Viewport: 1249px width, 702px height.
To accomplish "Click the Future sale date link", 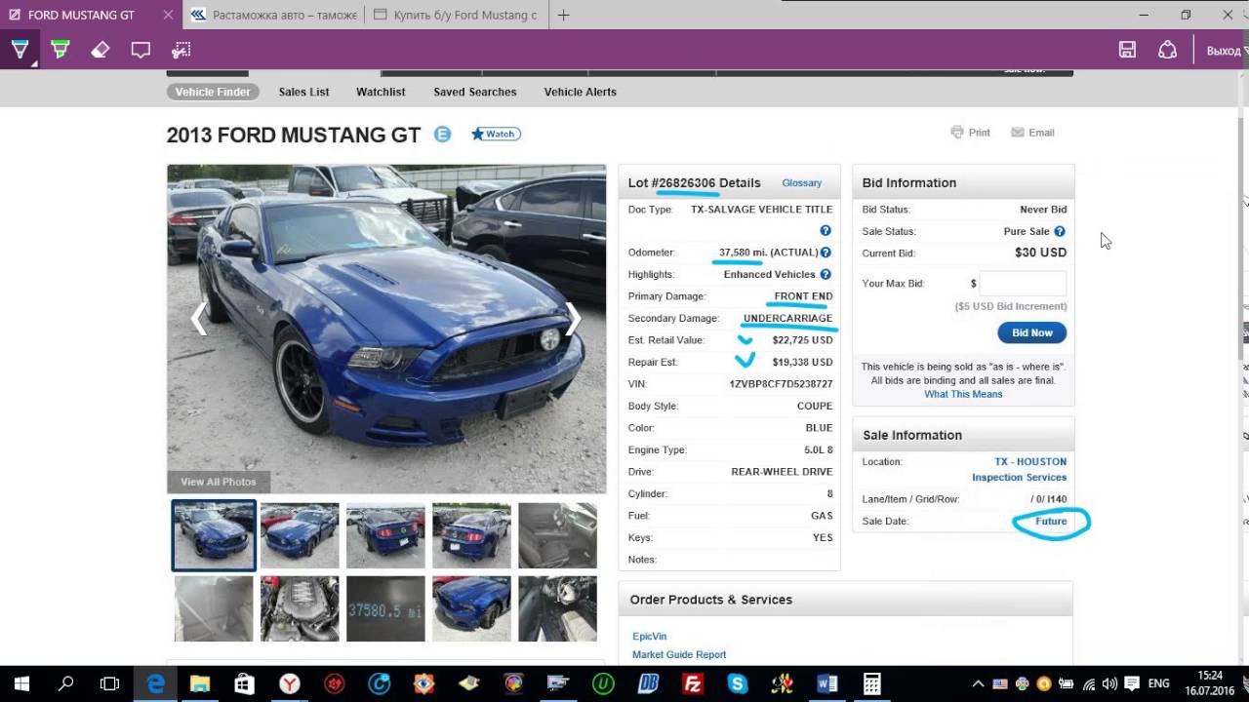I will point(1051,522).
